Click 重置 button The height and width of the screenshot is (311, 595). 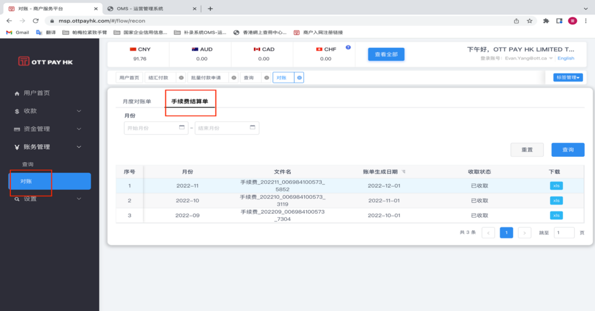(x=527, y=150)
